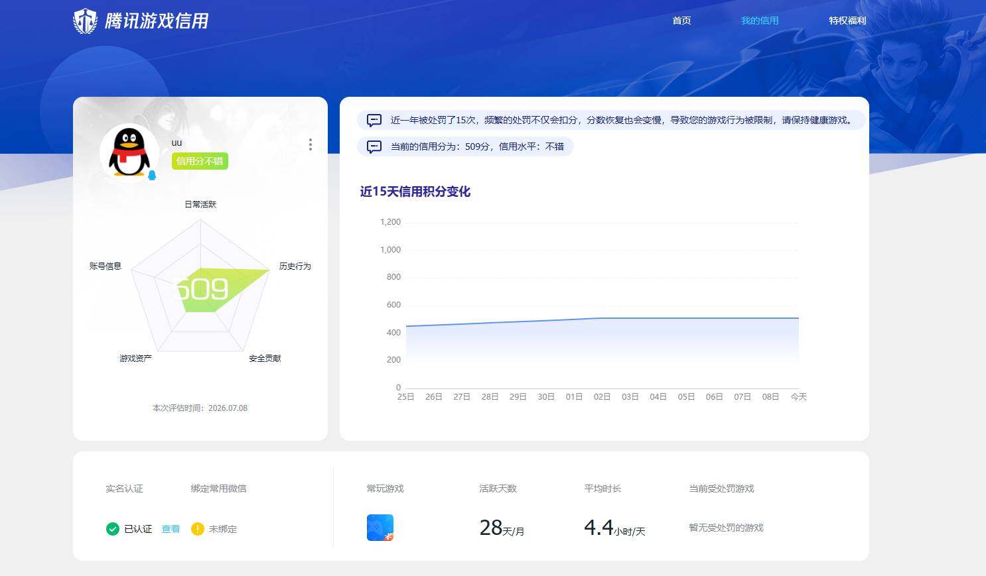Screen dimensions: 986x576
Task: Open the three-dot menu beside username uu
Action: coord(310,144)
